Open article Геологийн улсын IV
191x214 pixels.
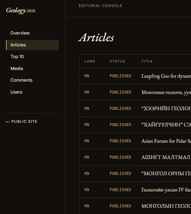[166, 190]
